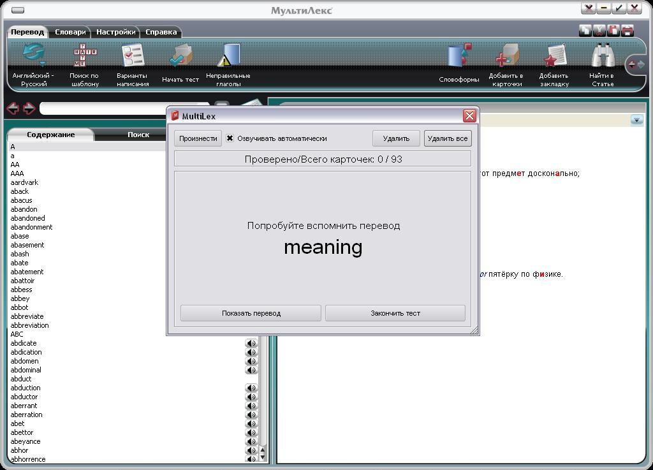This screenshot has width=653, height=470.
Task: Open the template search (Поиск по шаблону) icon
Action: pos(85,56)
